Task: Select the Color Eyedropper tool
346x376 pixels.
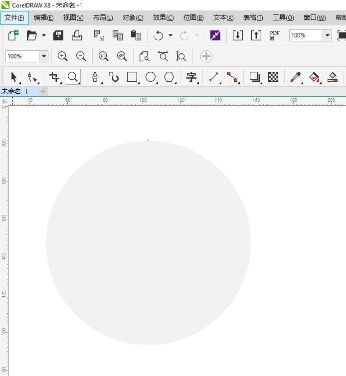Action: (x=296, y=77)
